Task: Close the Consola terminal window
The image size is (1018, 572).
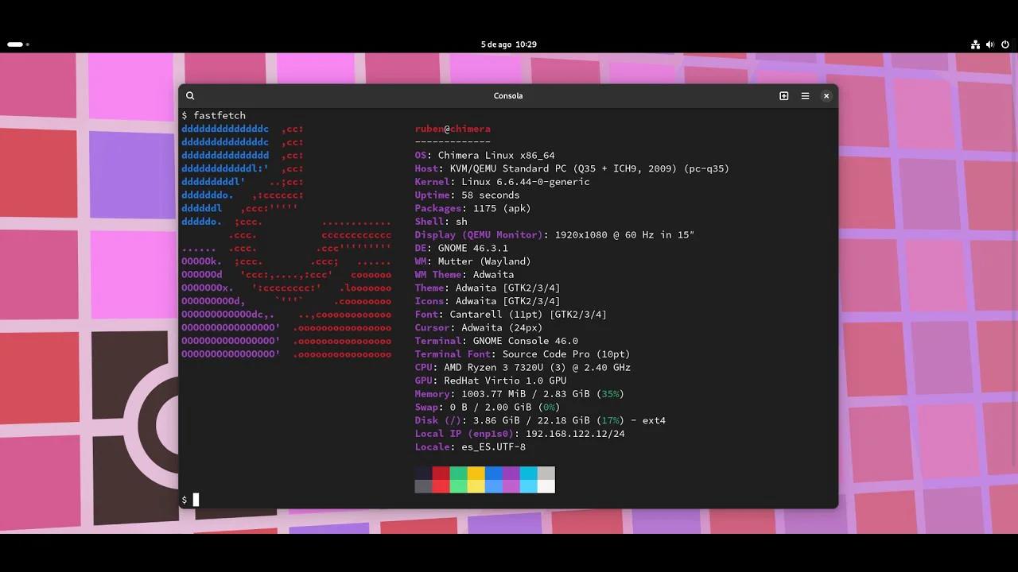Action: (x=826, y=95)
